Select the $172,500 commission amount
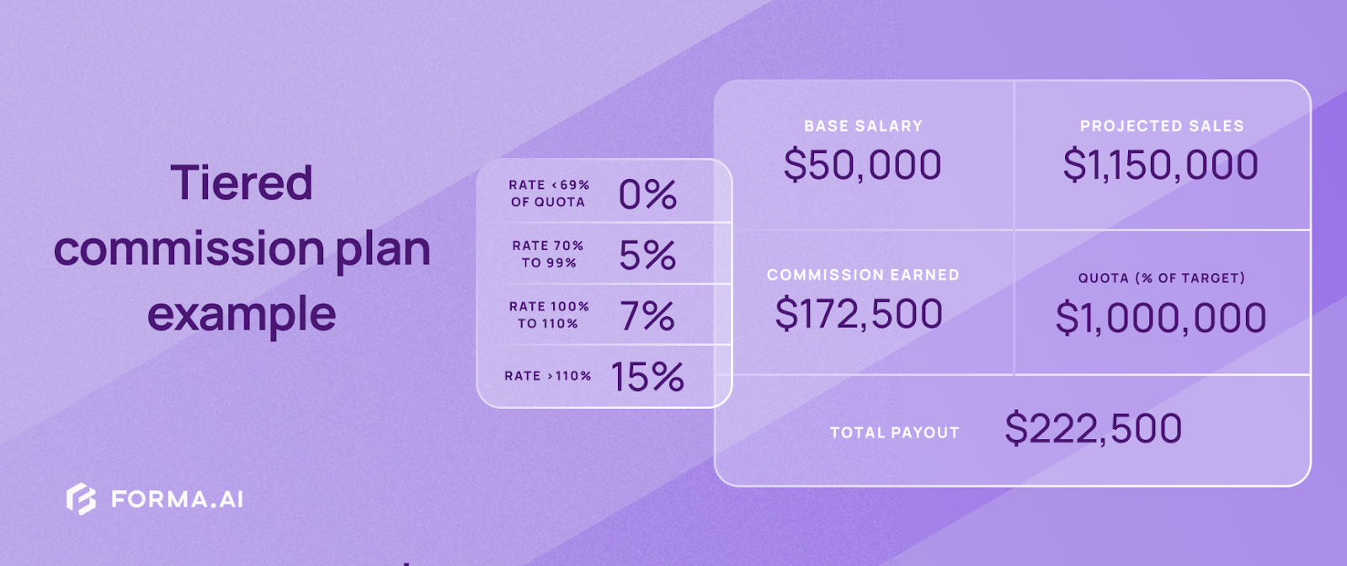The width and height of the screenshot is (1347, 566). [x=859, y=315]
